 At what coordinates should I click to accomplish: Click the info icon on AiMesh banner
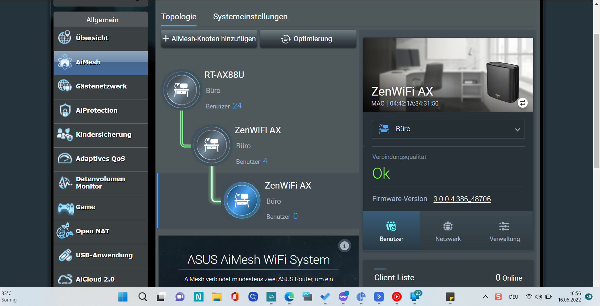pyautogui.click(x=345, y=246)
